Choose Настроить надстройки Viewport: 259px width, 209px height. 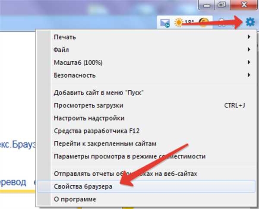(x=146, y=118)
